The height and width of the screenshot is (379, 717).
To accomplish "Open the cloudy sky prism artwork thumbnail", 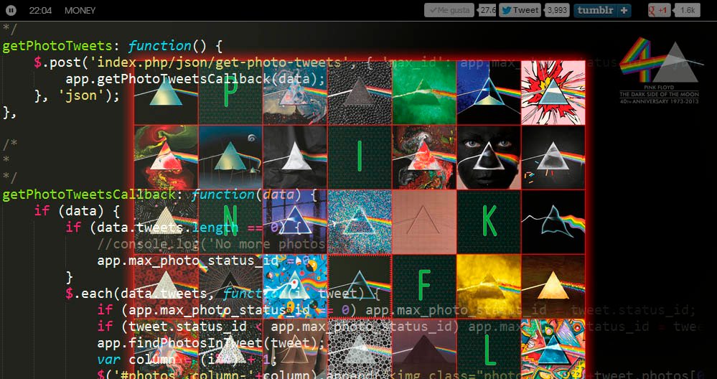I will point(295,93).
